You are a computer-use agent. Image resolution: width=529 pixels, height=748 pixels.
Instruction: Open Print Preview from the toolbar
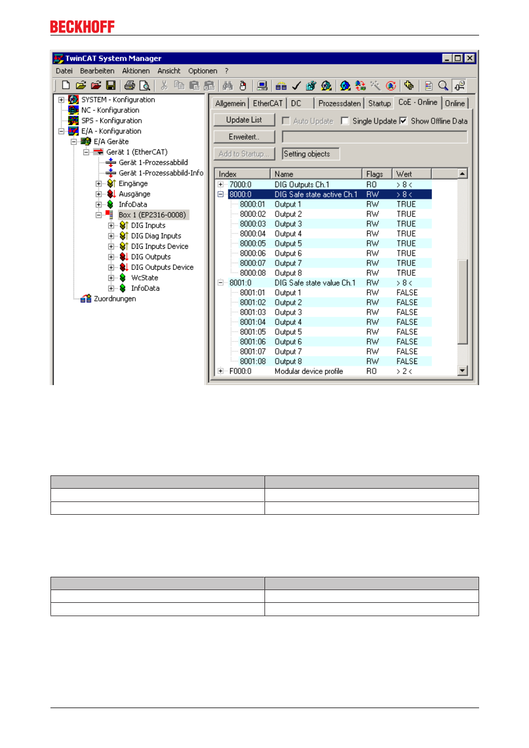(145, 85)
